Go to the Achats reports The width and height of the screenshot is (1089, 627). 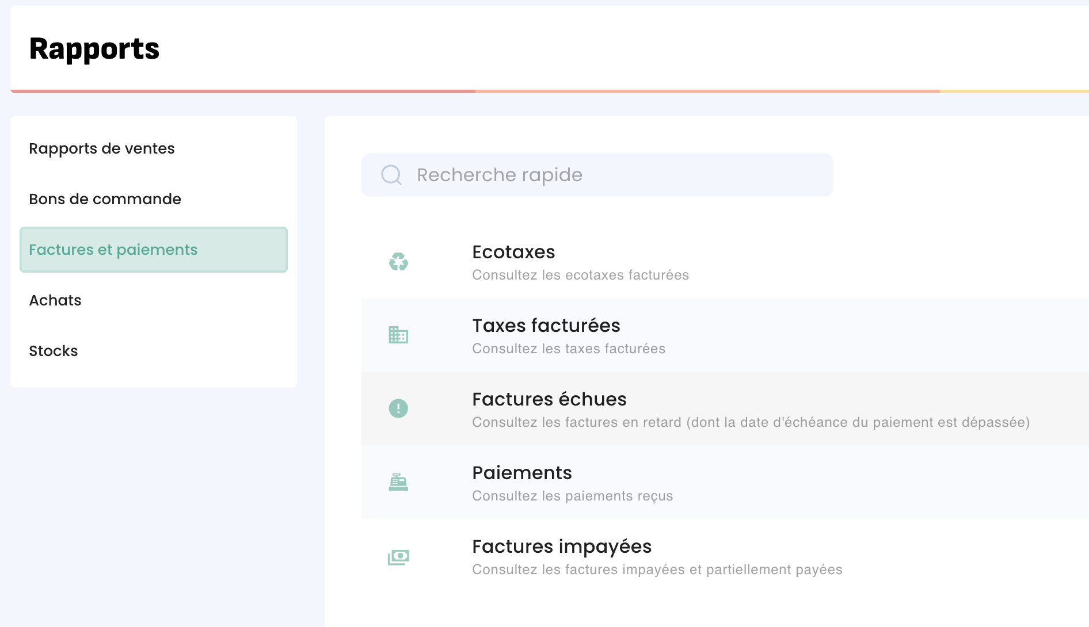(x=55, y=300)
